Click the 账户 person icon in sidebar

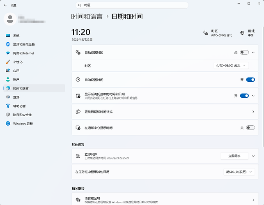coord(8,79)
